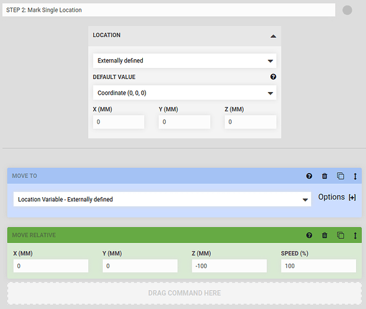The width and height of the screenshot is (366, 309).
Task: Click the Move Relative Z field showing -100
Action: coord(229,266)
